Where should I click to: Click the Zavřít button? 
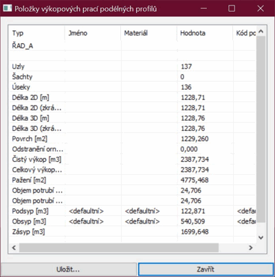[206, 269]
